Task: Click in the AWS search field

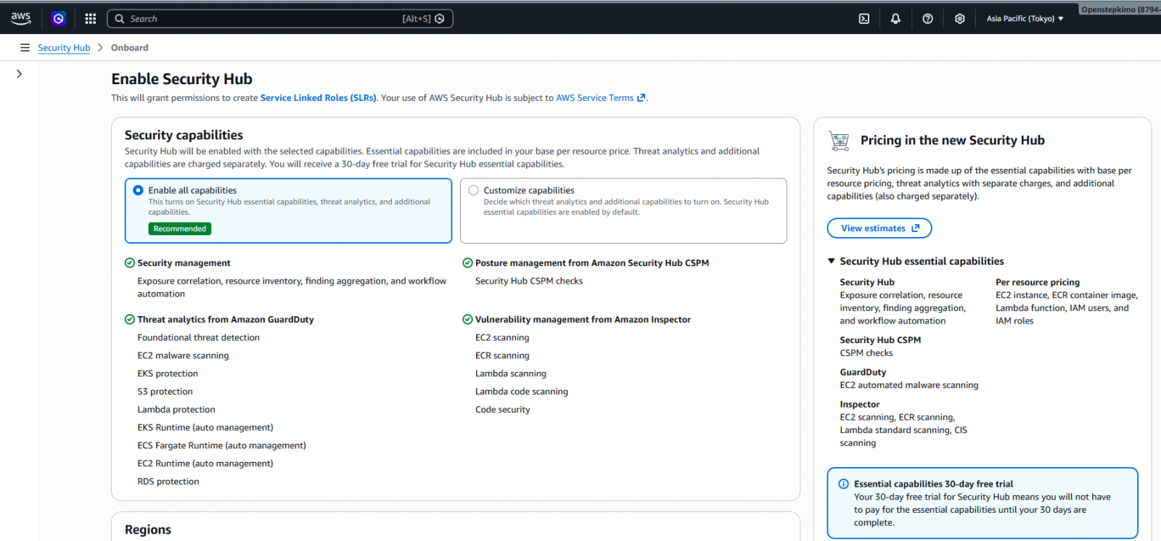Action: pyautogui.click(x=261, y=19)
